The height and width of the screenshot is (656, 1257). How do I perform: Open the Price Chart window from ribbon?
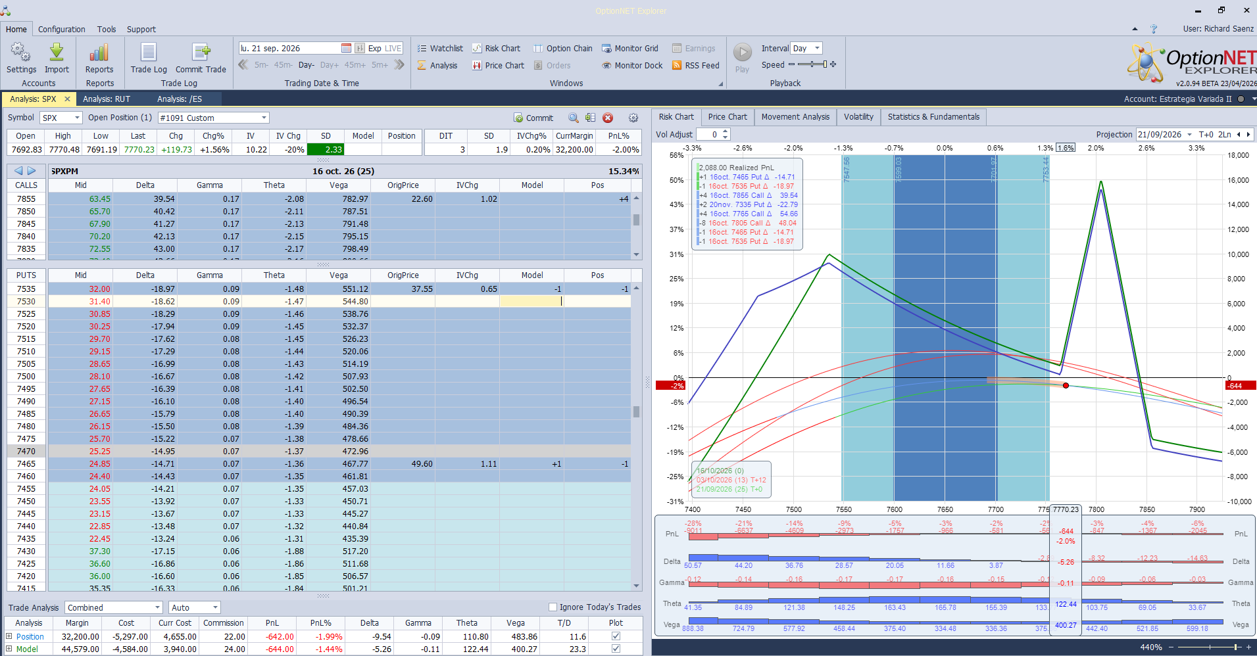498,65
